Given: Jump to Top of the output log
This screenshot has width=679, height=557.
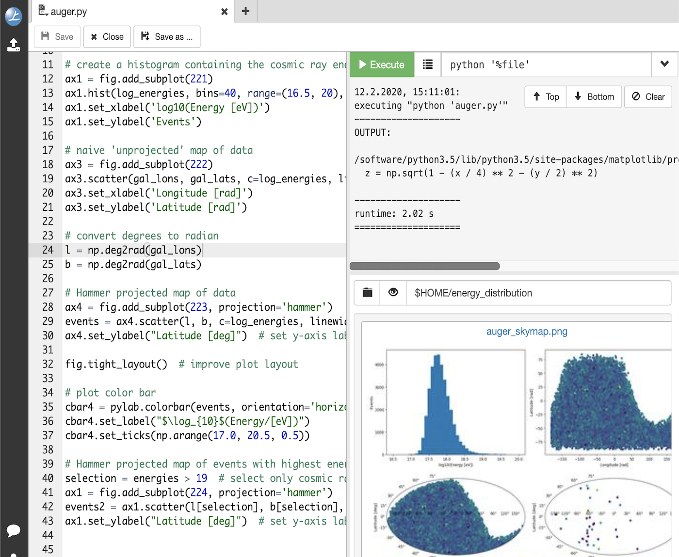Looking at the screenshot, I should 545,96.
